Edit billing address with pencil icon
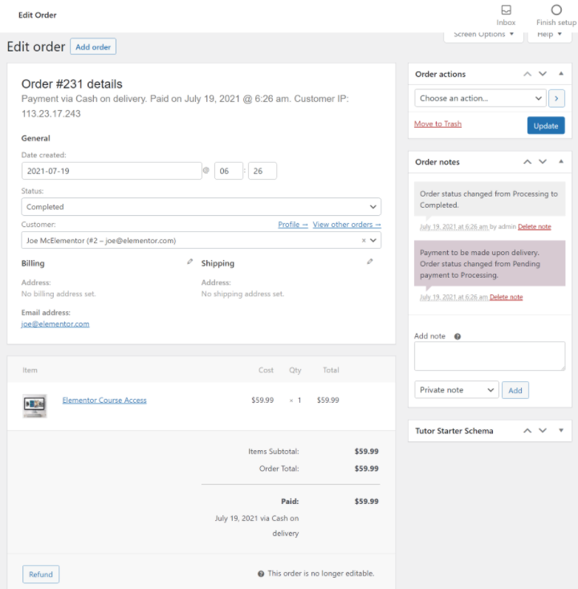 (190, 262)
